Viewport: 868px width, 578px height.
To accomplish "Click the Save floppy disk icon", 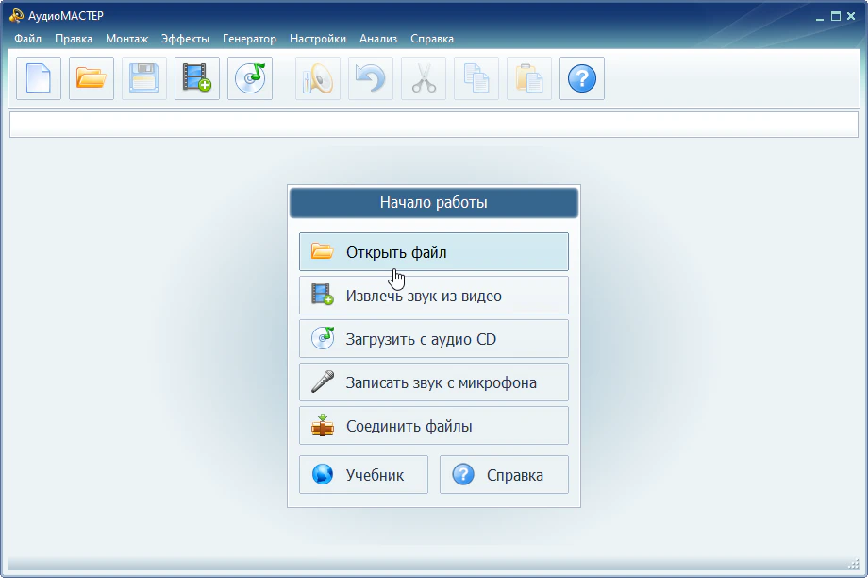I will coord(144,78).
